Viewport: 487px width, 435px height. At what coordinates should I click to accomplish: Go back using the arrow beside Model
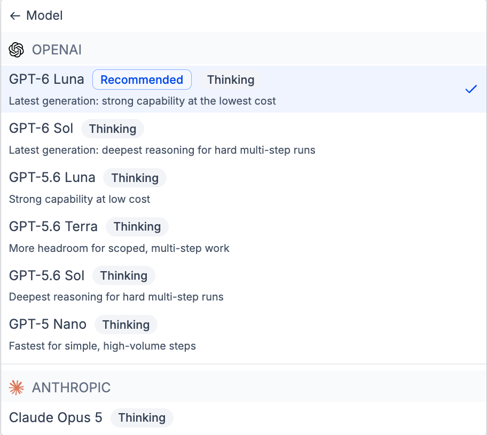[x=15, y=15]
